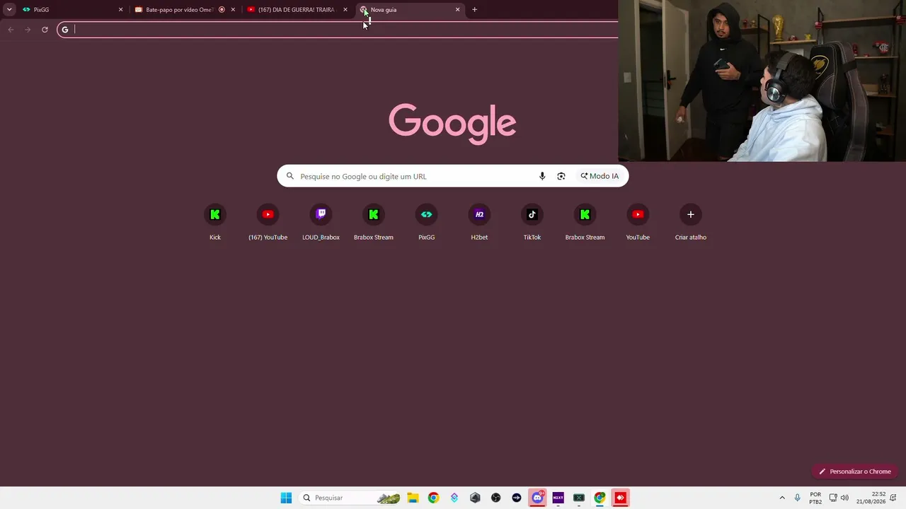Screen dimensions: 906x509
Task: Reload the page with the refresh icon
Action: point(45,30)
